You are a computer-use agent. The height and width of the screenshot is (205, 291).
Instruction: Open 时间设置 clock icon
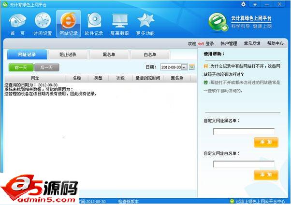tap(43, 24)
